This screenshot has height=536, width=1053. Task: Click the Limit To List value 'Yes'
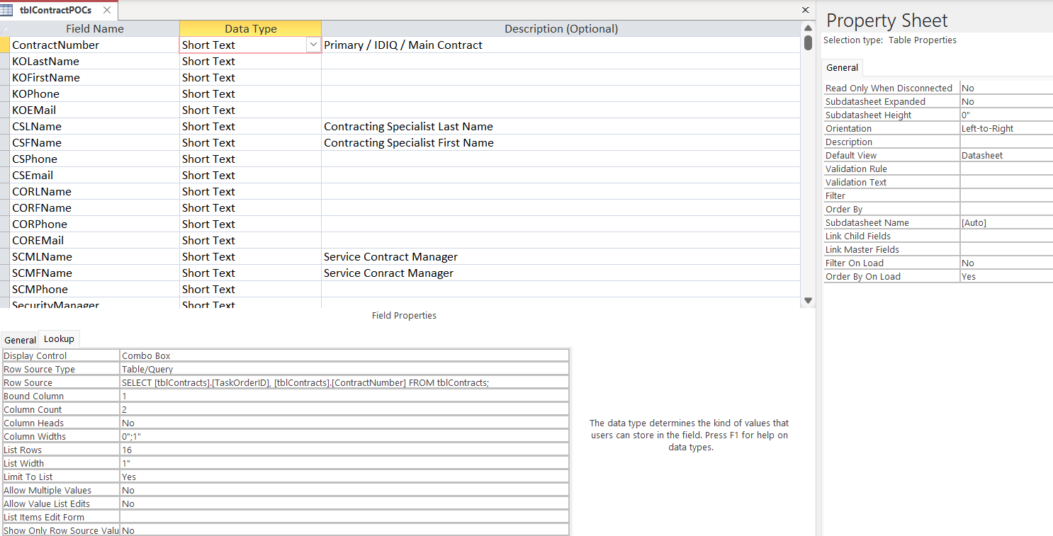tap(344, 477)
